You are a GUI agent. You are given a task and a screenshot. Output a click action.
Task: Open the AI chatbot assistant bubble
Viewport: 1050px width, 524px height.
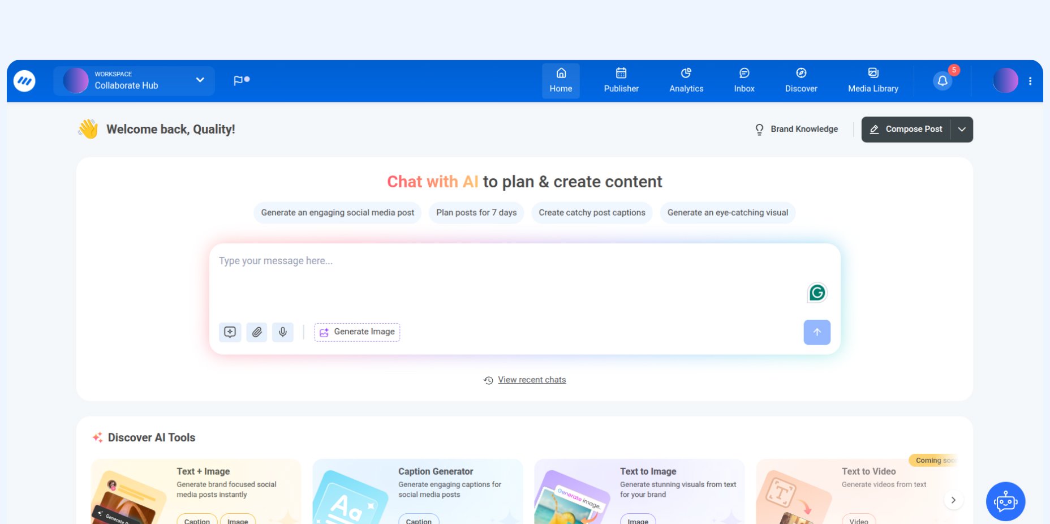(x=1005, y=501)
